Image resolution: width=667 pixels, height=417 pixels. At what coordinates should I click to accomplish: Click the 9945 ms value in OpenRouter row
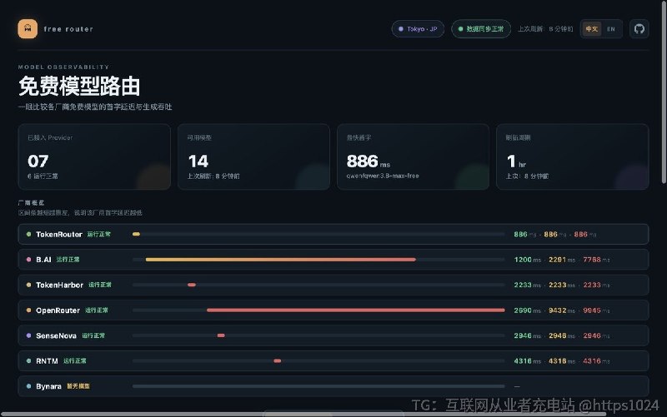(596, 310)
